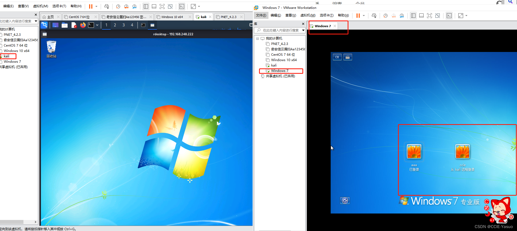Open stretch options dropdown in Windows 7 window
Screen dimensions: 517x231
pyautogui.click(x=466, y=16)
